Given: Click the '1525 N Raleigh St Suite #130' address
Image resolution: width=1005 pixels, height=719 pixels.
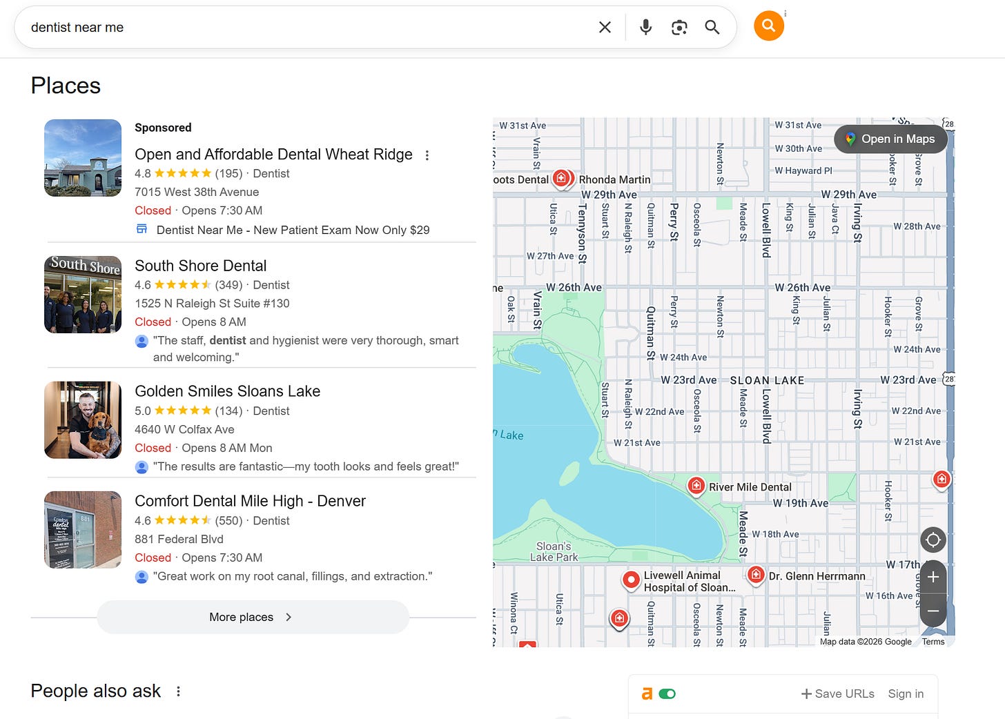Looking at the screenshot, I should pyautogui.click(x=212, y=303).
